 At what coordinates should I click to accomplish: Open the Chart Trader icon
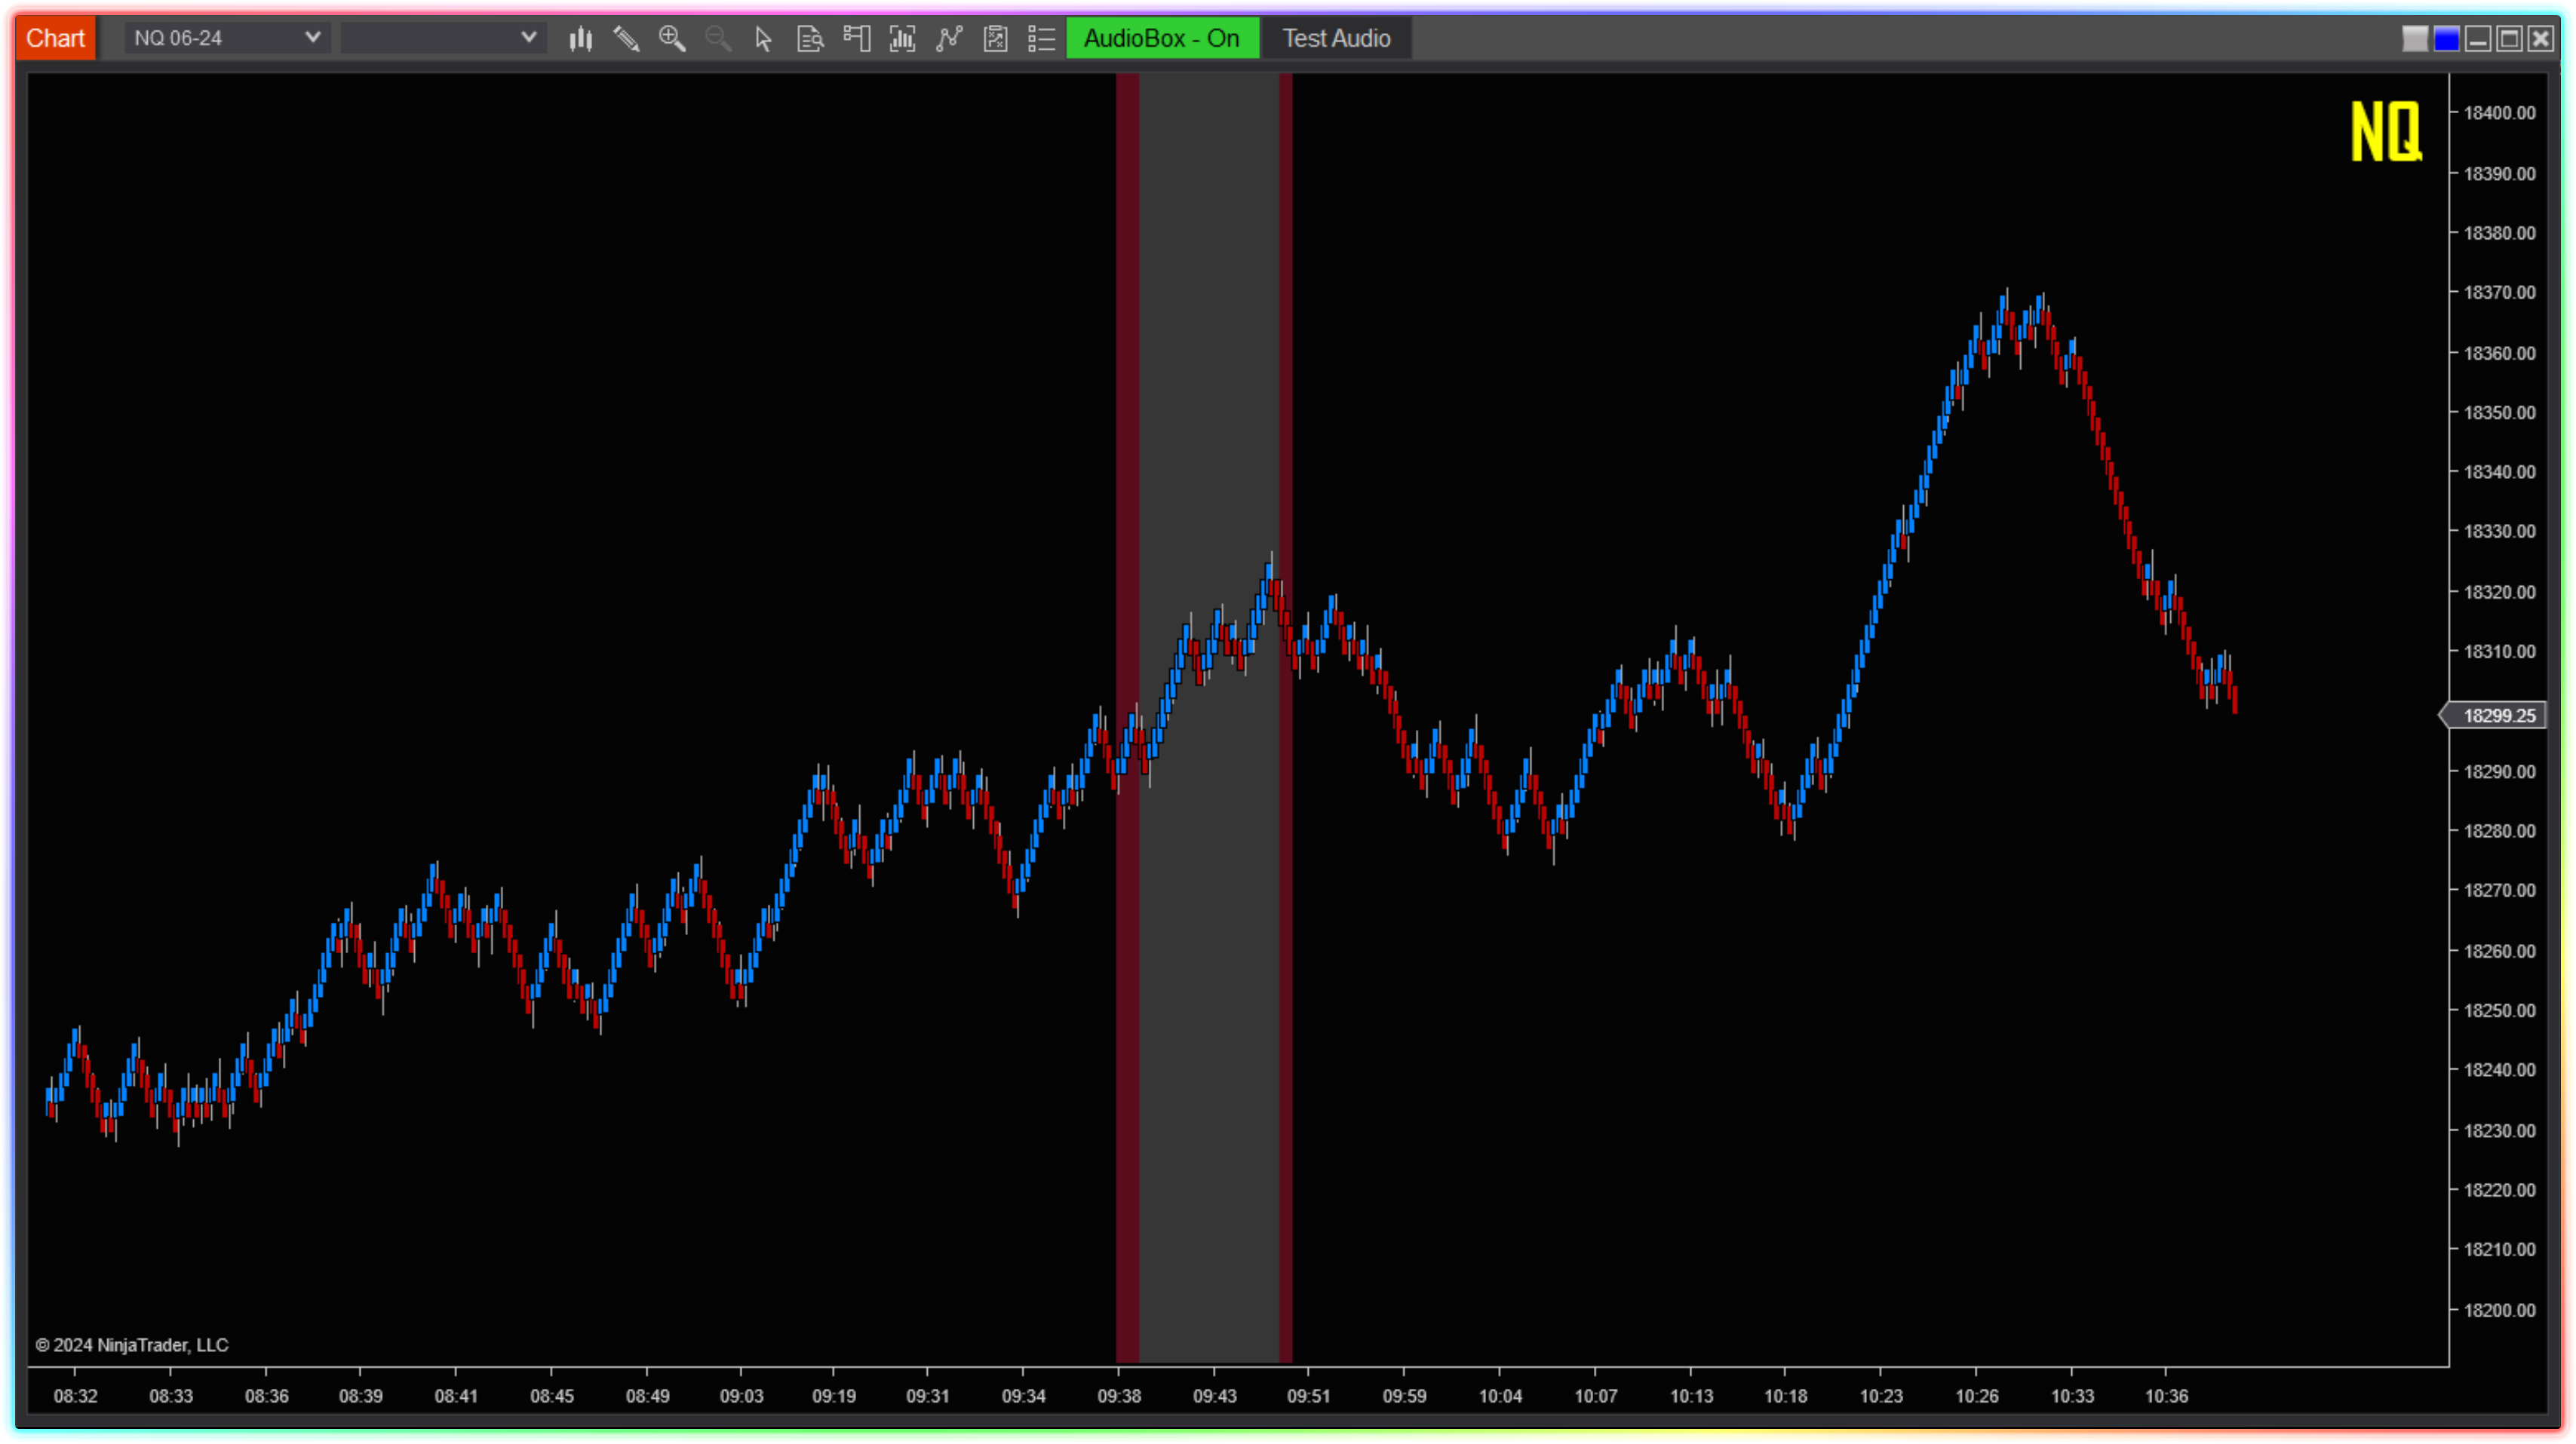tap(857, 39)
